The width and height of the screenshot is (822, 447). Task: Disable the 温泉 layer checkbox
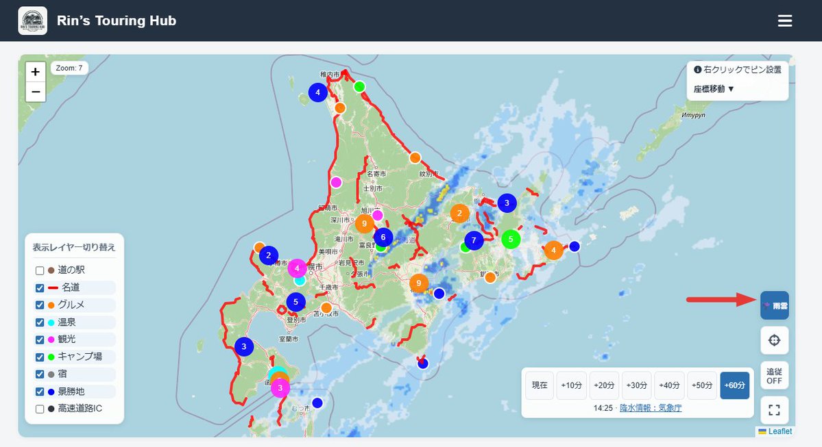(x=40, y=322)
